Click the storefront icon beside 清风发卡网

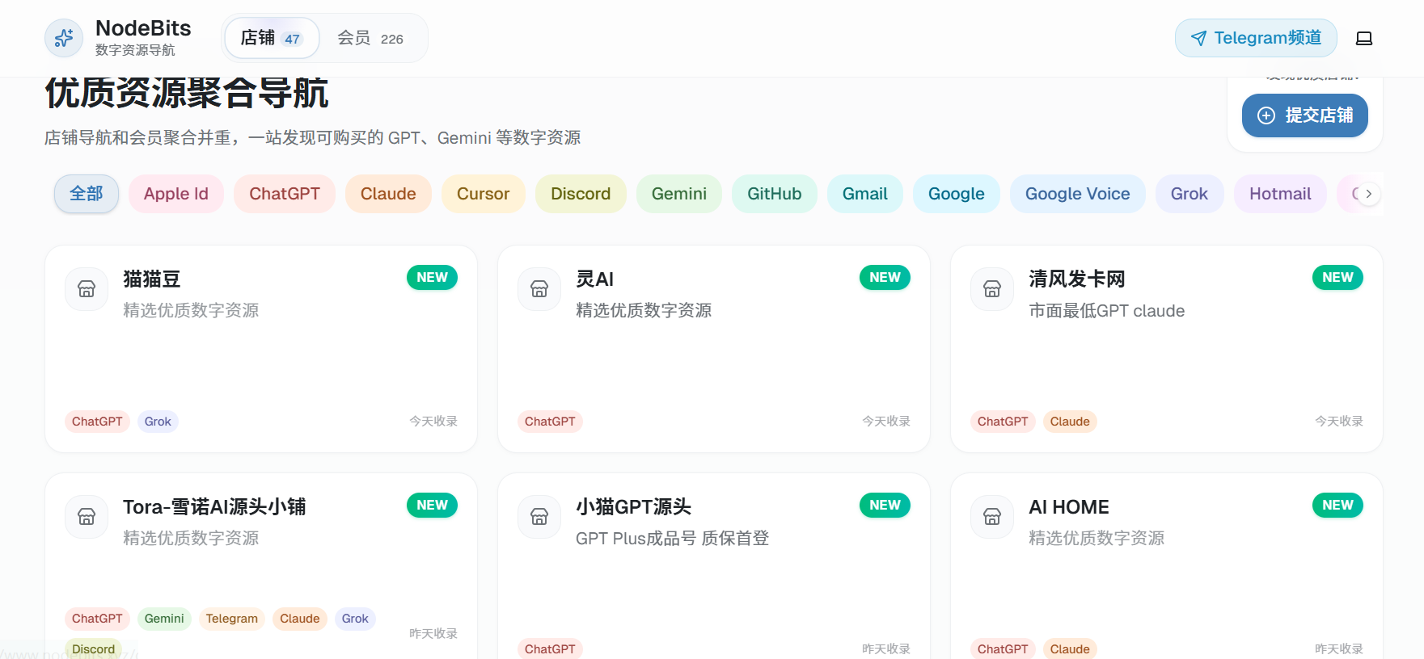(992, 289)
